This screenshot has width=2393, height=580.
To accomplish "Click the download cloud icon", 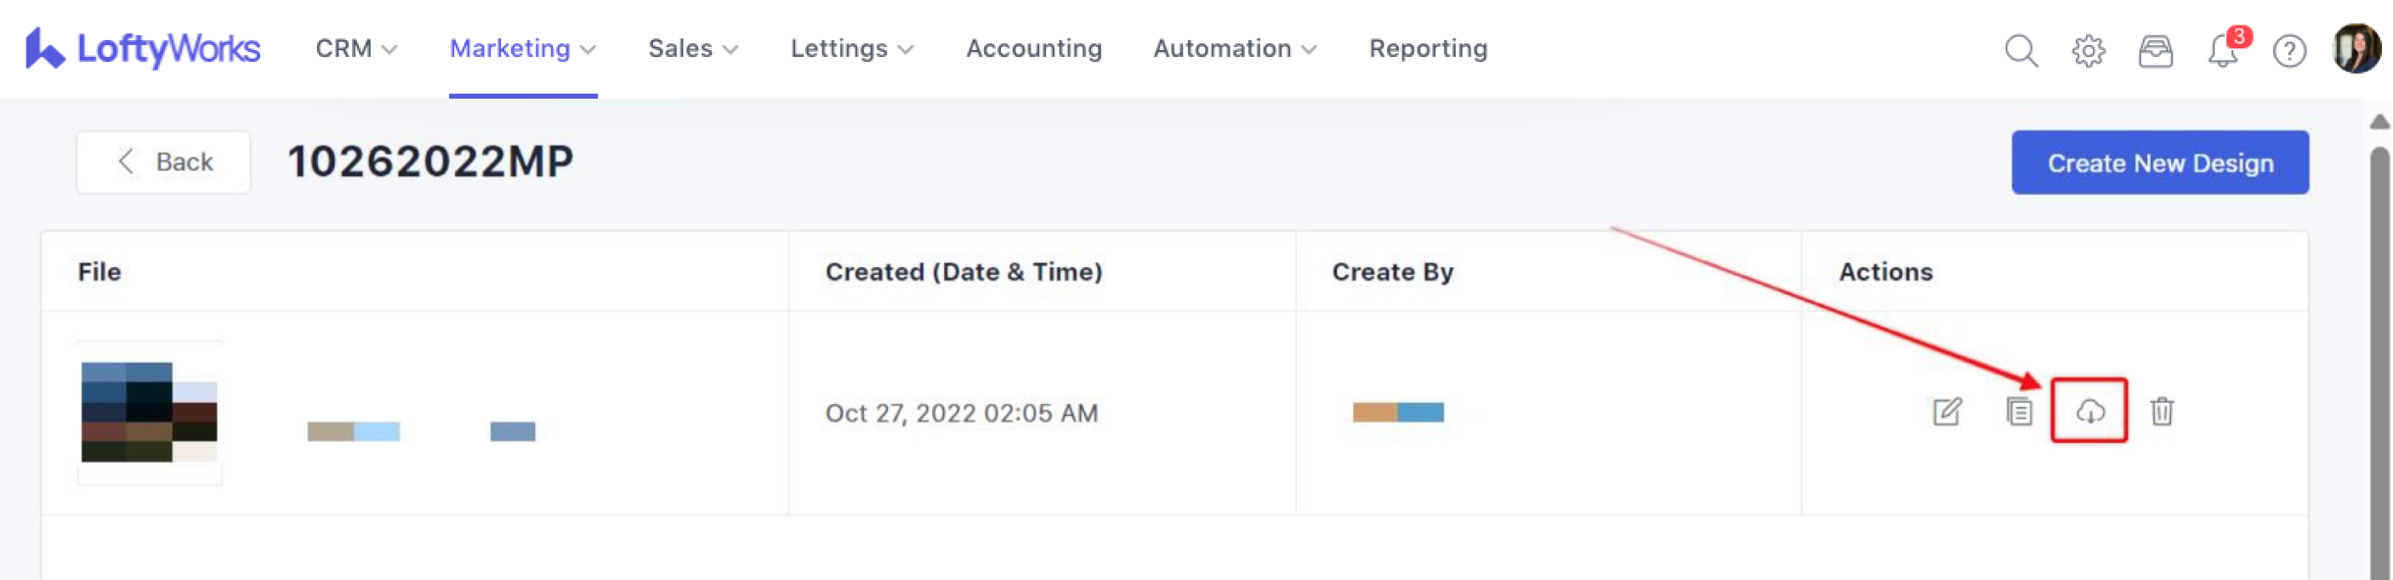I will (2089, 411).
